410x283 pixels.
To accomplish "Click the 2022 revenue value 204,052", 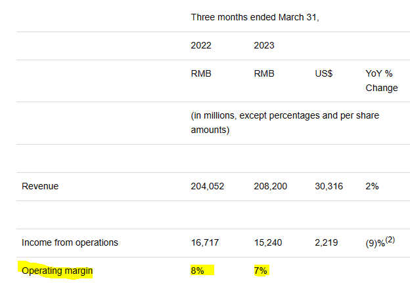I will [x=208, y=186].
